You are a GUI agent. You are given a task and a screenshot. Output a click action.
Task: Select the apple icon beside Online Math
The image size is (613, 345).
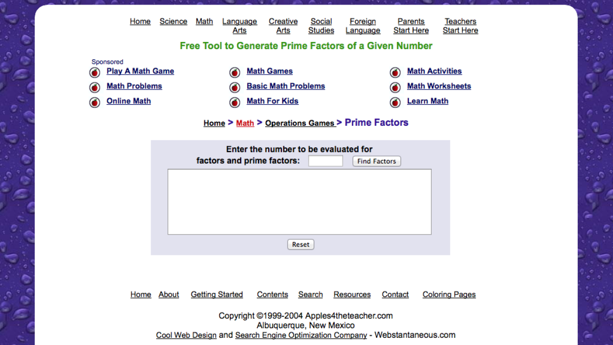click(x=95, y=102)
